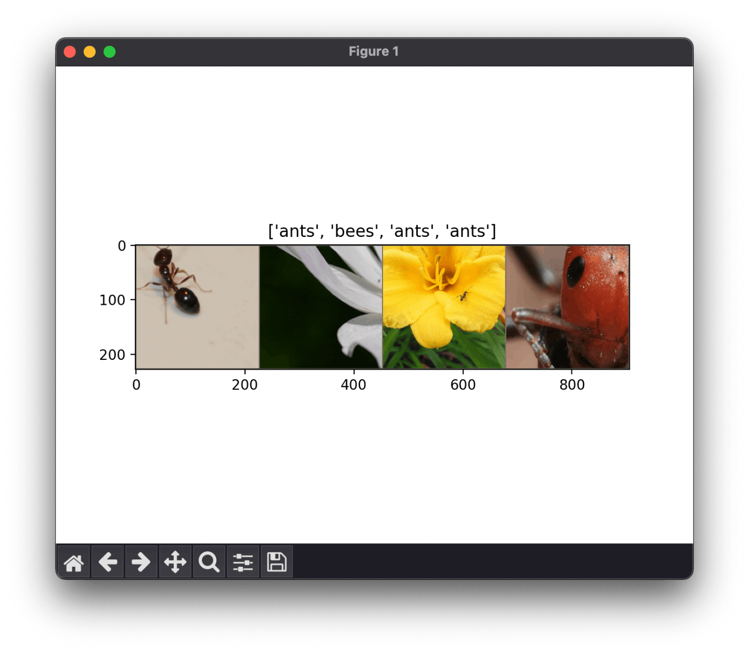The image size is (749, 653).
Task: Reset the view with the Home icon
Action: click(74, 562)
